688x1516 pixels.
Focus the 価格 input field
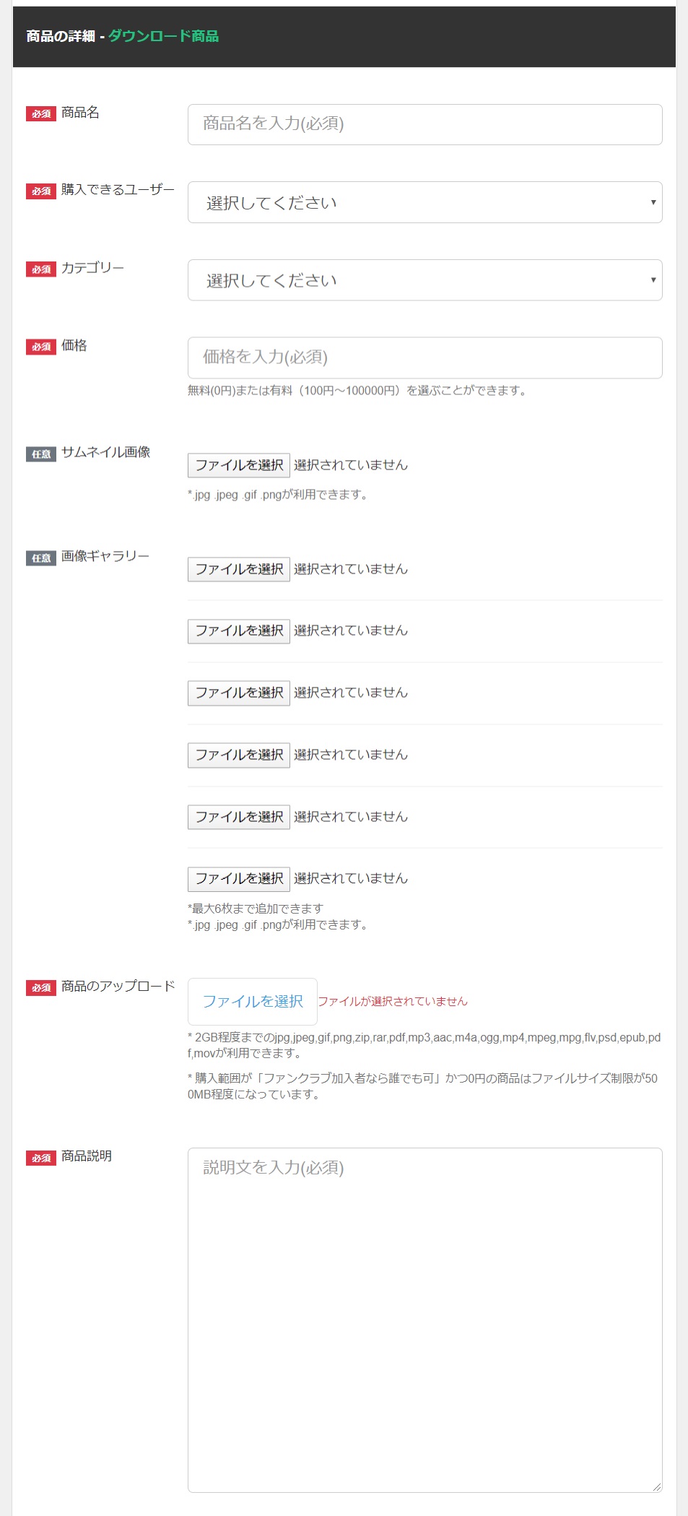(x=424, y=358)
